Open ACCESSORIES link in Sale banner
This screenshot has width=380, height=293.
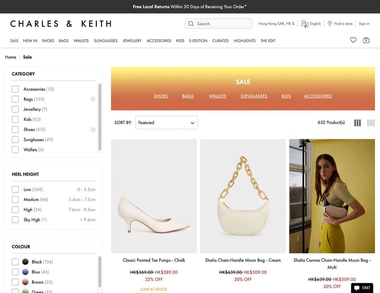[318, 96]
